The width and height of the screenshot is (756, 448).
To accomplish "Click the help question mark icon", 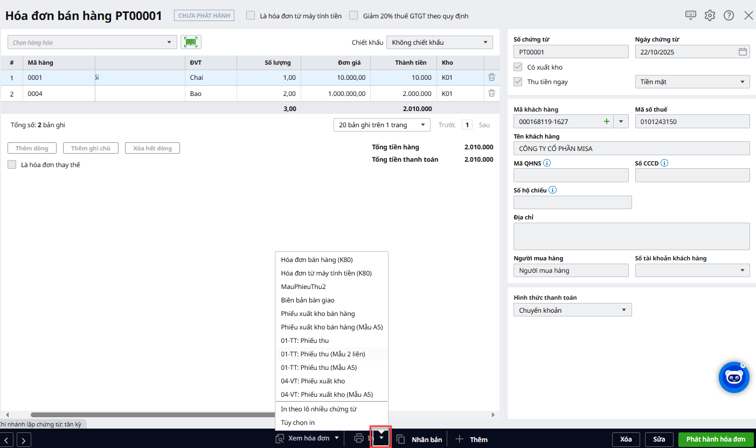I will click(x=729, y=15).
